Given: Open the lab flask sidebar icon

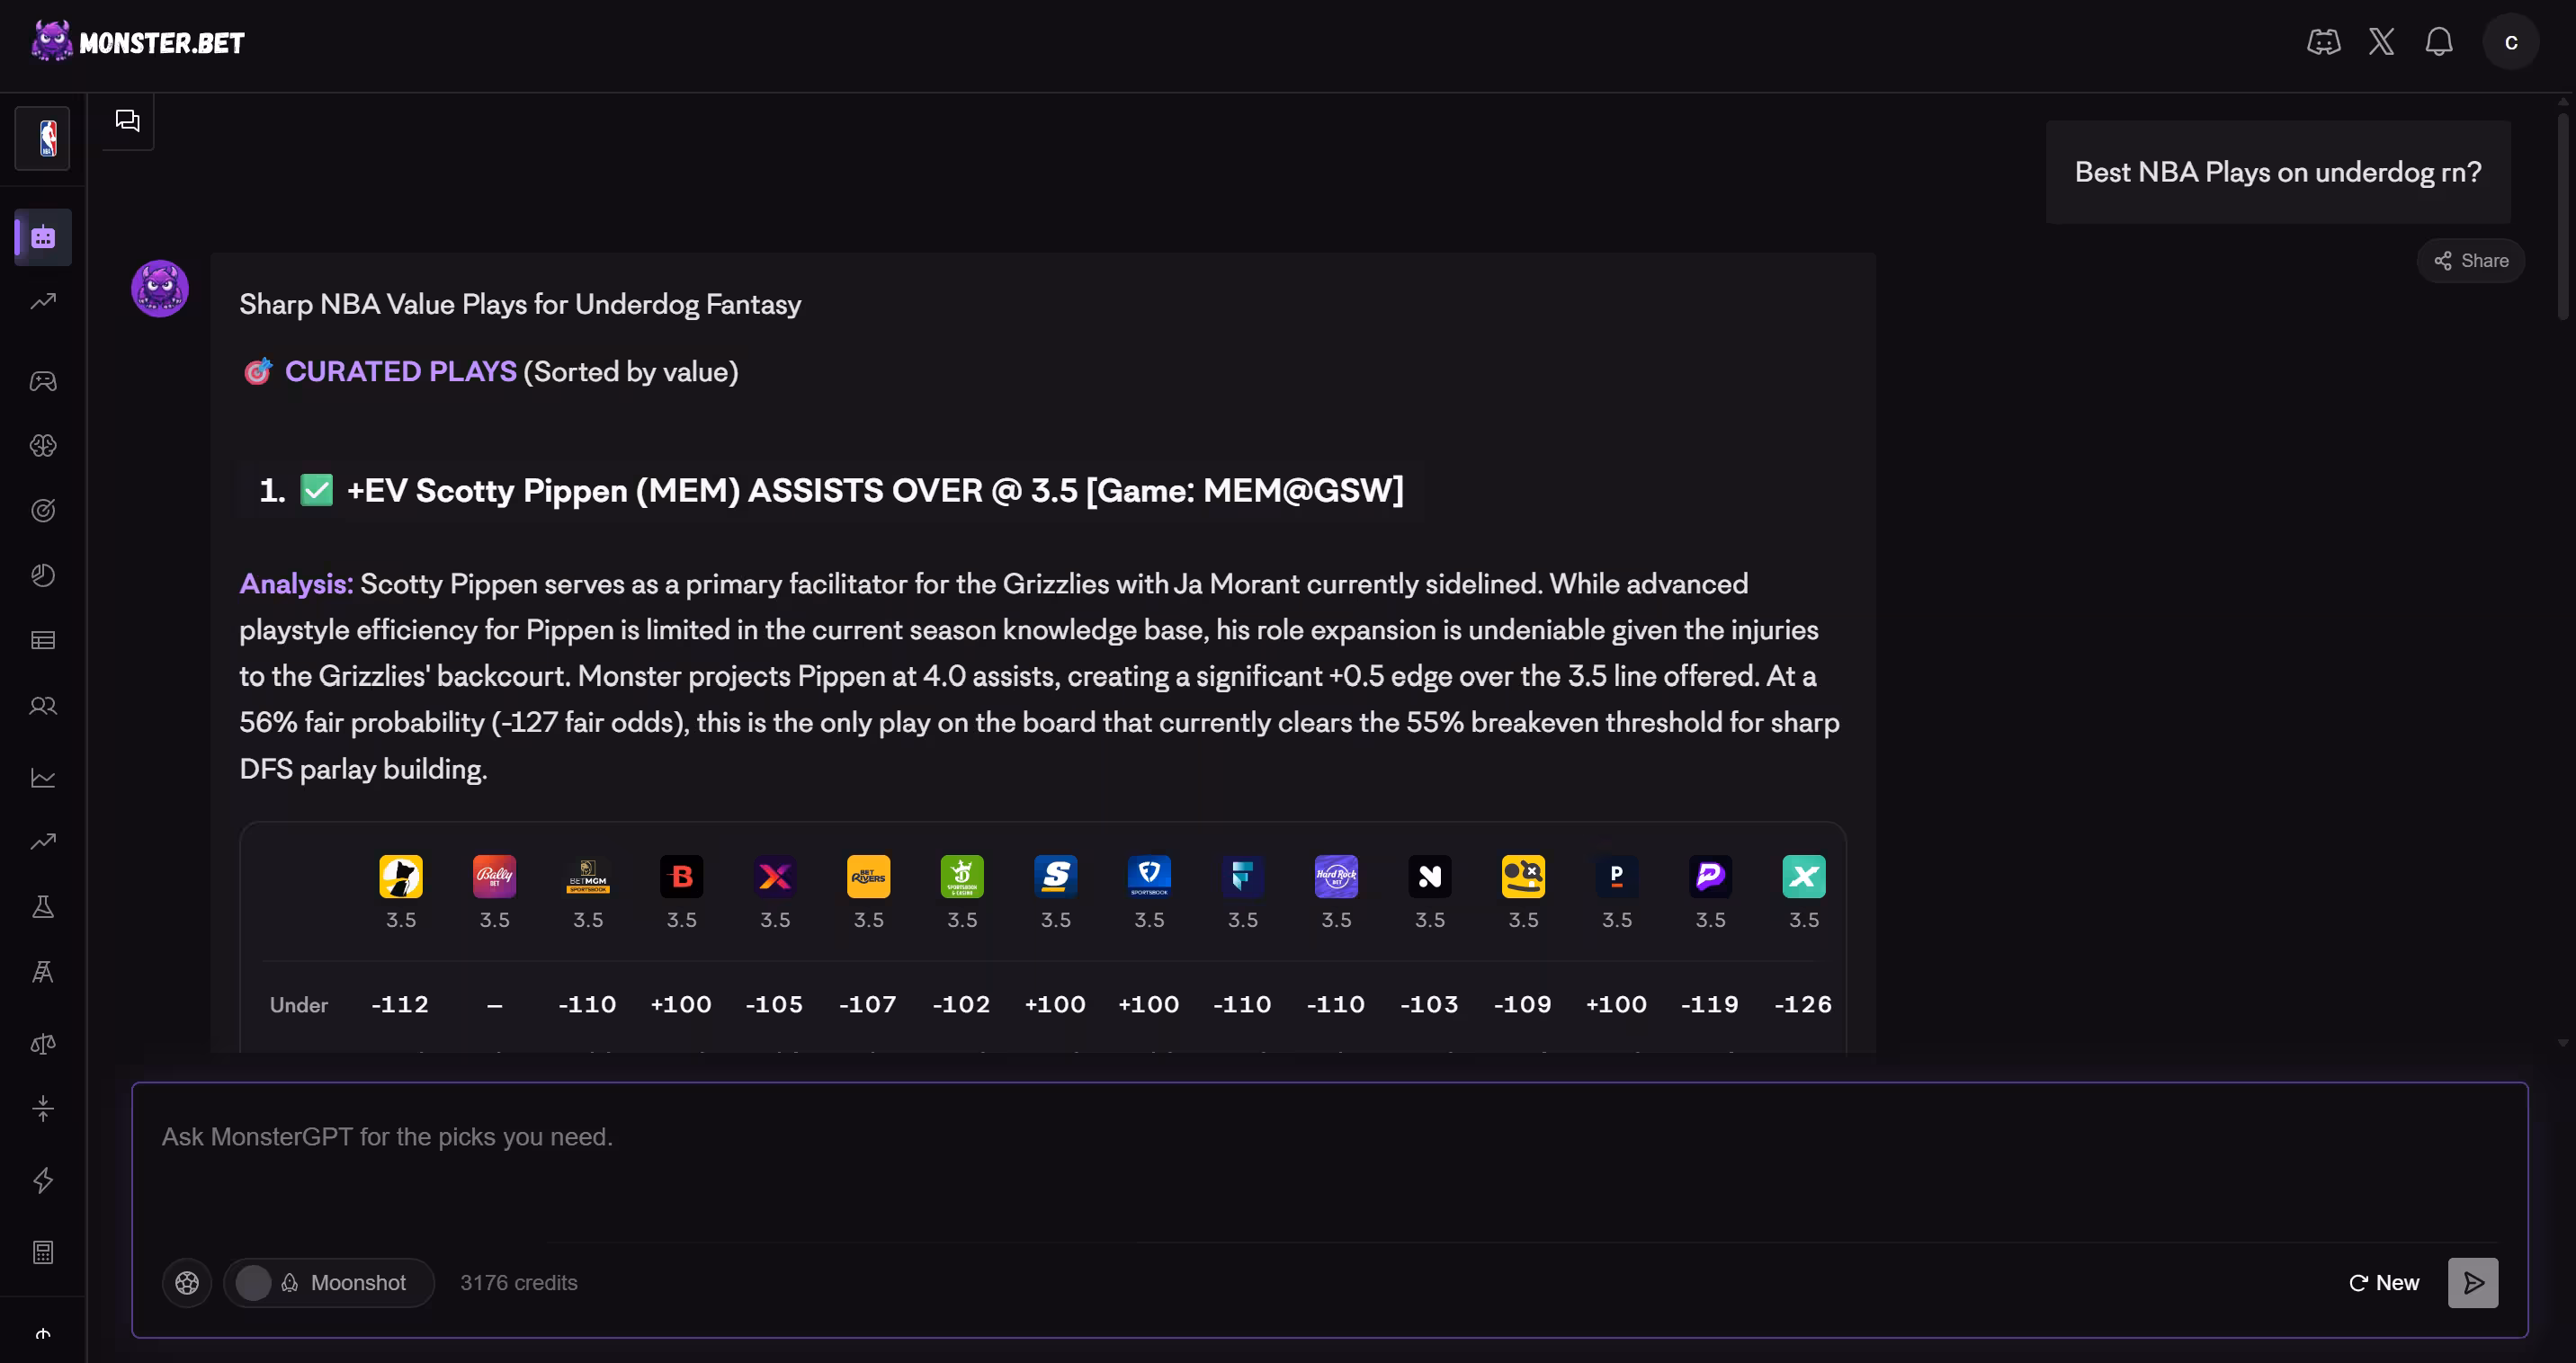Looking at the screenshot, I should click(43, 907).
